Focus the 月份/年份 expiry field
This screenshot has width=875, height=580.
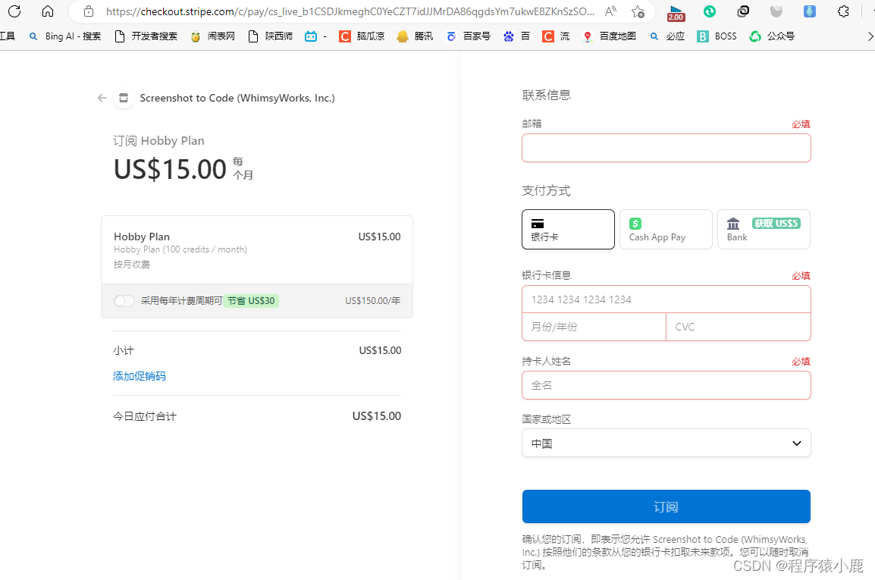tap(594, 327)
